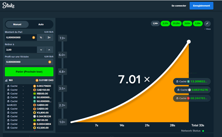The height and width of the screenshot is (137, 222).
Task: Switch to Manuel betting mode
Action: click(17, 24)
